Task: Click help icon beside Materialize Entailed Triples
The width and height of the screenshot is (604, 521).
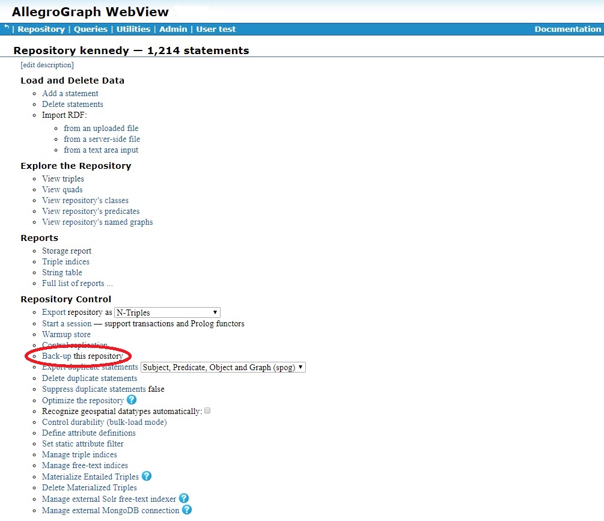Action: [x=147, y=476]
